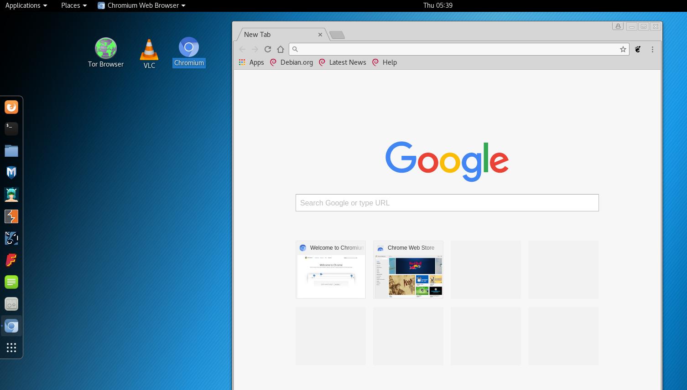Click the Chromium profile person button
This screenshot has height=390, width=687.
coord(618,26)
